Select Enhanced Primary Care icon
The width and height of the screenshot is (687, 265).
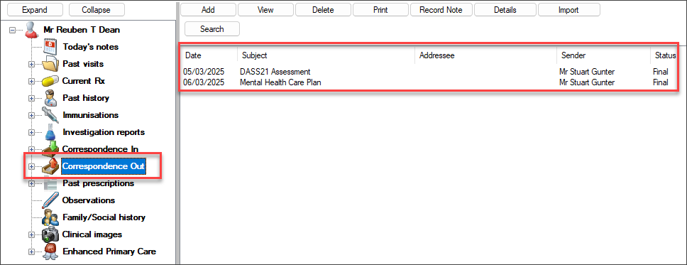(x=51, y=252)
